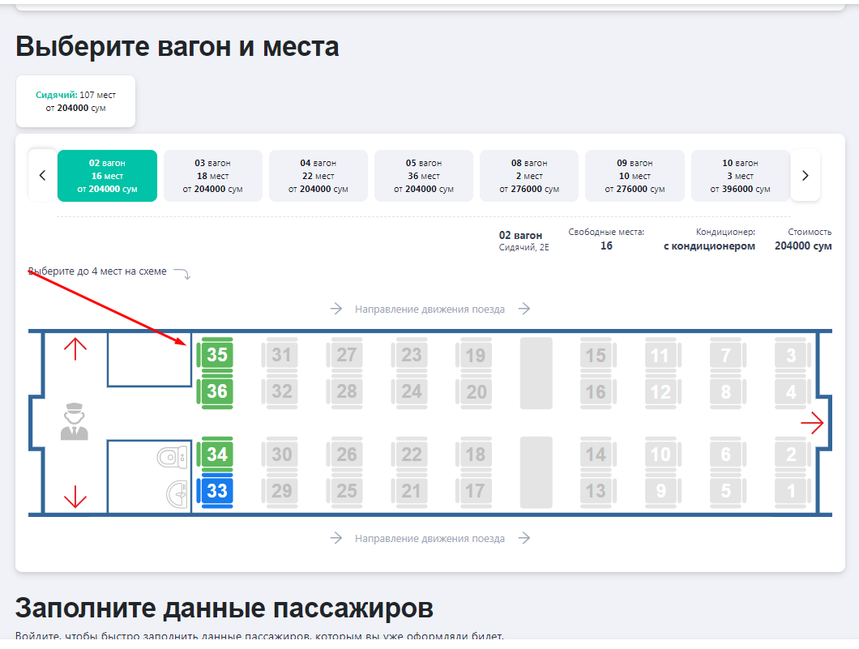
Task: Click red up arrow exit at wagon left
Action: click(x=75, y=349)
